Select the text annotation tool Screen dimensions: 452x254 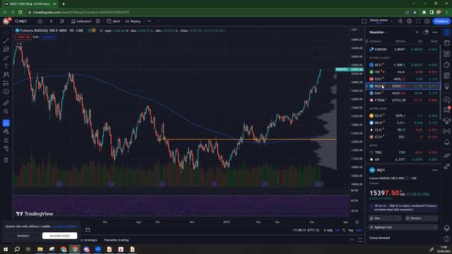[6, 66]
